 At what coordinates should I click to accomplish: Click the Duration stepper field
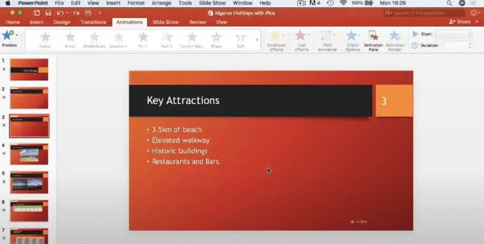point(458,46)
